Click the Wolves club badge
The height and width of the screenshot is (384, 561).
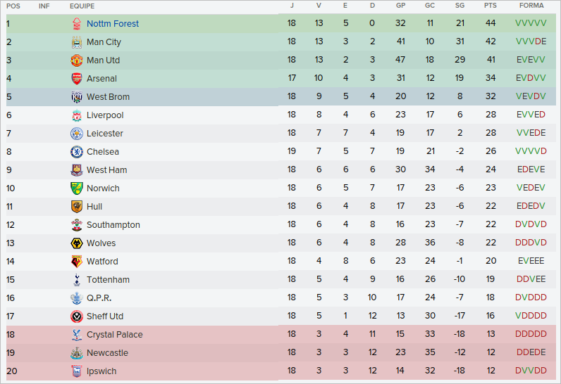tap(77, 243)
